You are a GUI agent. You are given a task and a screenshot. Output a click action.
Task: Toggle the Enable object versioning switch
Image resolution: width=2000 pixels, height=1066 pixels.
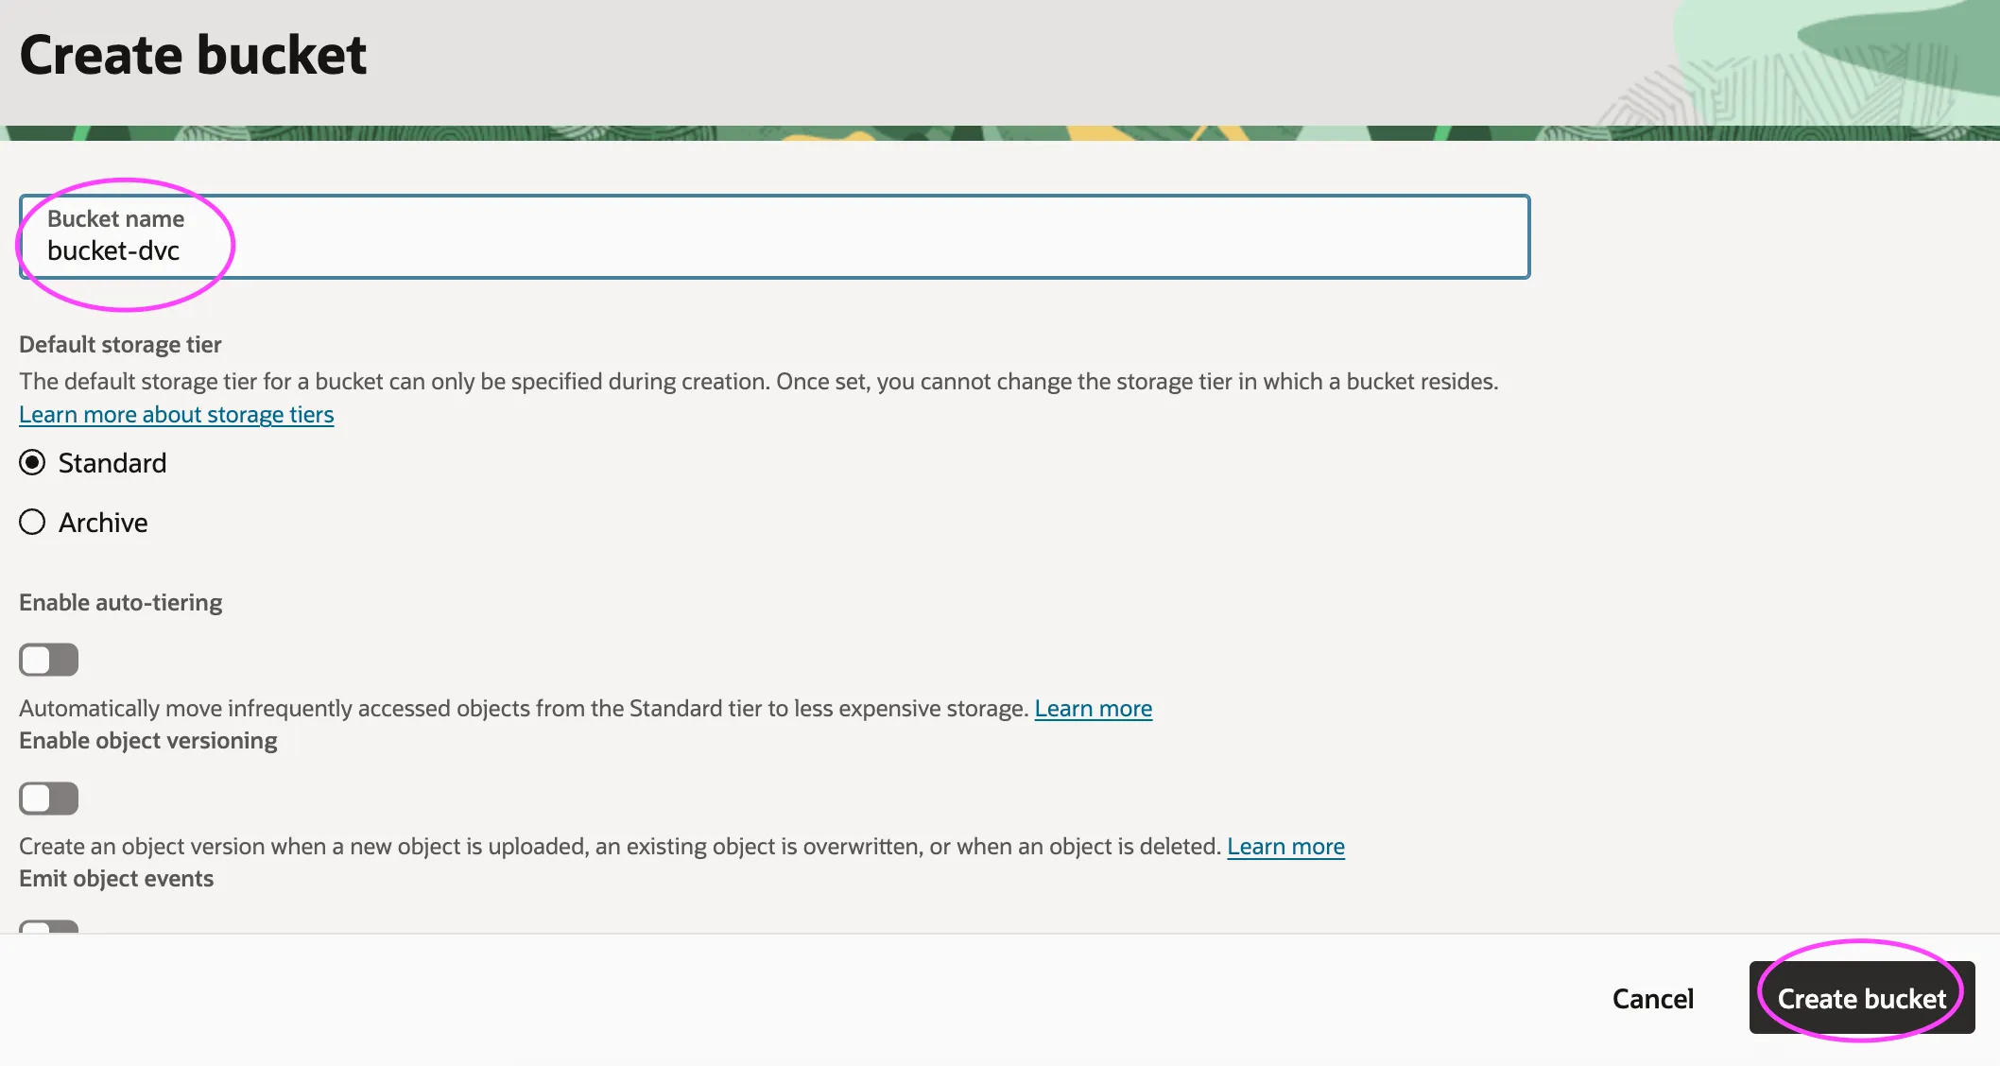pyautogui.click(x=49, y=799)
